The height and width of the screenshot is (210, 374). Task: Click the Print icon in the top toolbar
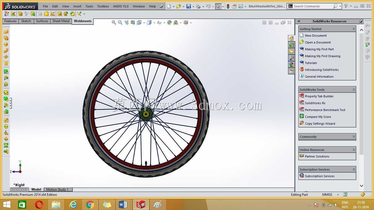pos(198,6)
